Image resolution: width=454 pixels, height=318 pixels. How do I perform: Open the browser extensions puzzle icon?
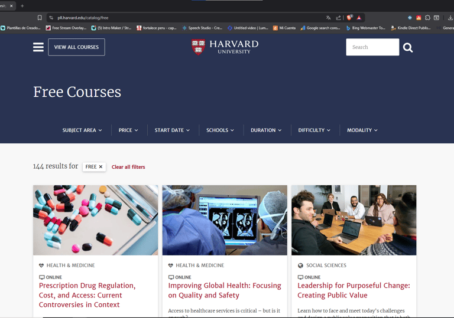pos(427,18)
